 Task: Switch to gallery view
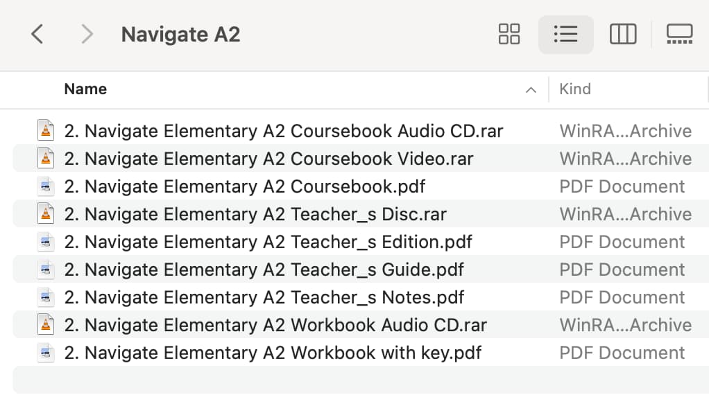point(680,35)
